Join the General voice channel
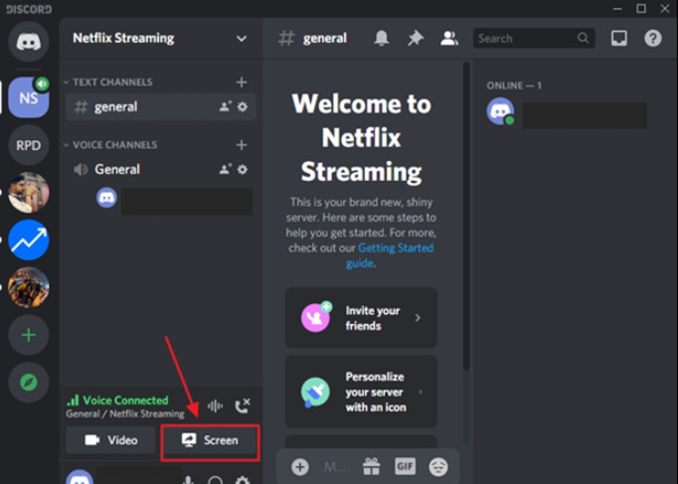Screen dimensions: 678x484 [161, 169]
